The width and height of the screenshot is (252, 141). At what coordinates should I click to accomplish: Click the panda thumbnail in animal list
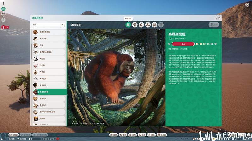coord(36,59)
